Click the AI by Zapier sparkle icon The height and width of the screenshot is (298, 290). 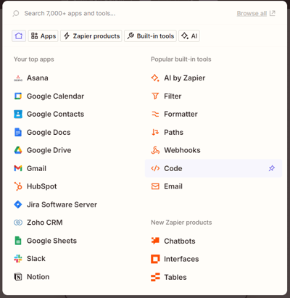point(155,78)
